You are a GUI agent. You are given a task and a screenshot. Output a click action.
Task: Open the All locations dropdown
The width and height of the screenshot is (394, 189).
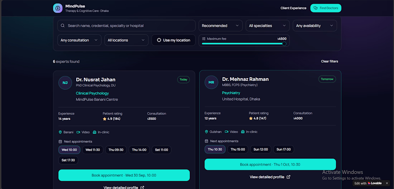(x=126, y=40)
